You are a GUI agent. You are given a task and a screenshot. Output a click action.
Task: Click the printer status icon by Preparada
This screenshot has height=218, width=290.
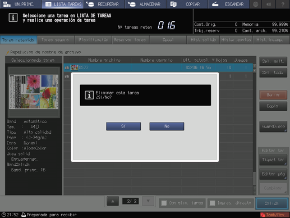point(24,215)
